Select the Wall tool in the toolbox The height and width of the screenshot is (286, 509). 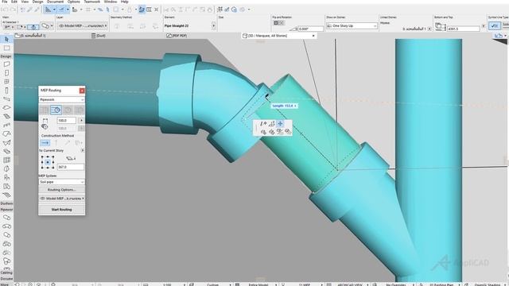(6, 64)
